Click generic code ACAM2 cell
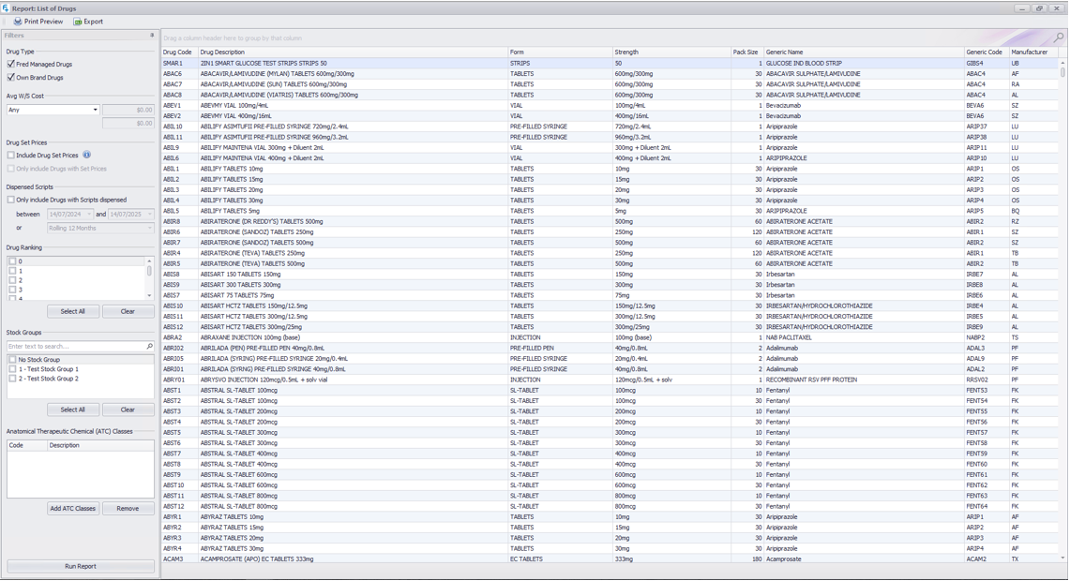The width and height of the screenshot is (1070, 581). tap(987, 559)
